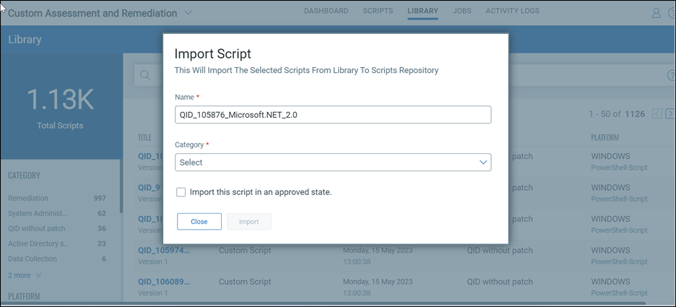Close the Import Script dialog
The width and height of the screenshot is (676, 307).
[199, 221]
